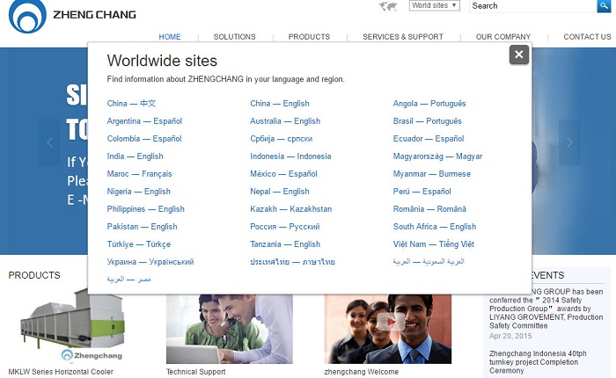Show next banner slide arrow
Screen dimensions: 616x378
pyautogui.click(x=569, y=142)
